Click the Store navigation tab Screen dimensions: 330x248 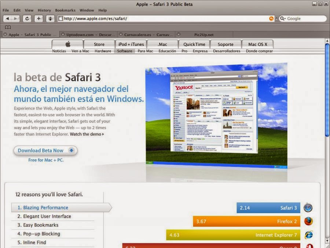99,44
